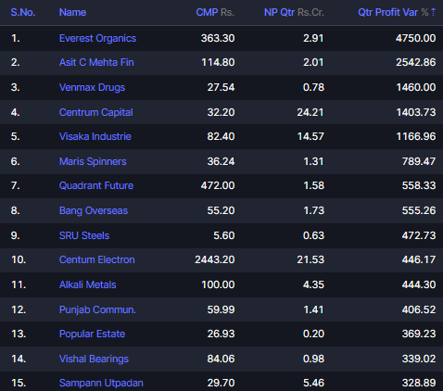Open SRU Steels company page
The width and height of the screenshot is (443, 391).
(84, 235)
